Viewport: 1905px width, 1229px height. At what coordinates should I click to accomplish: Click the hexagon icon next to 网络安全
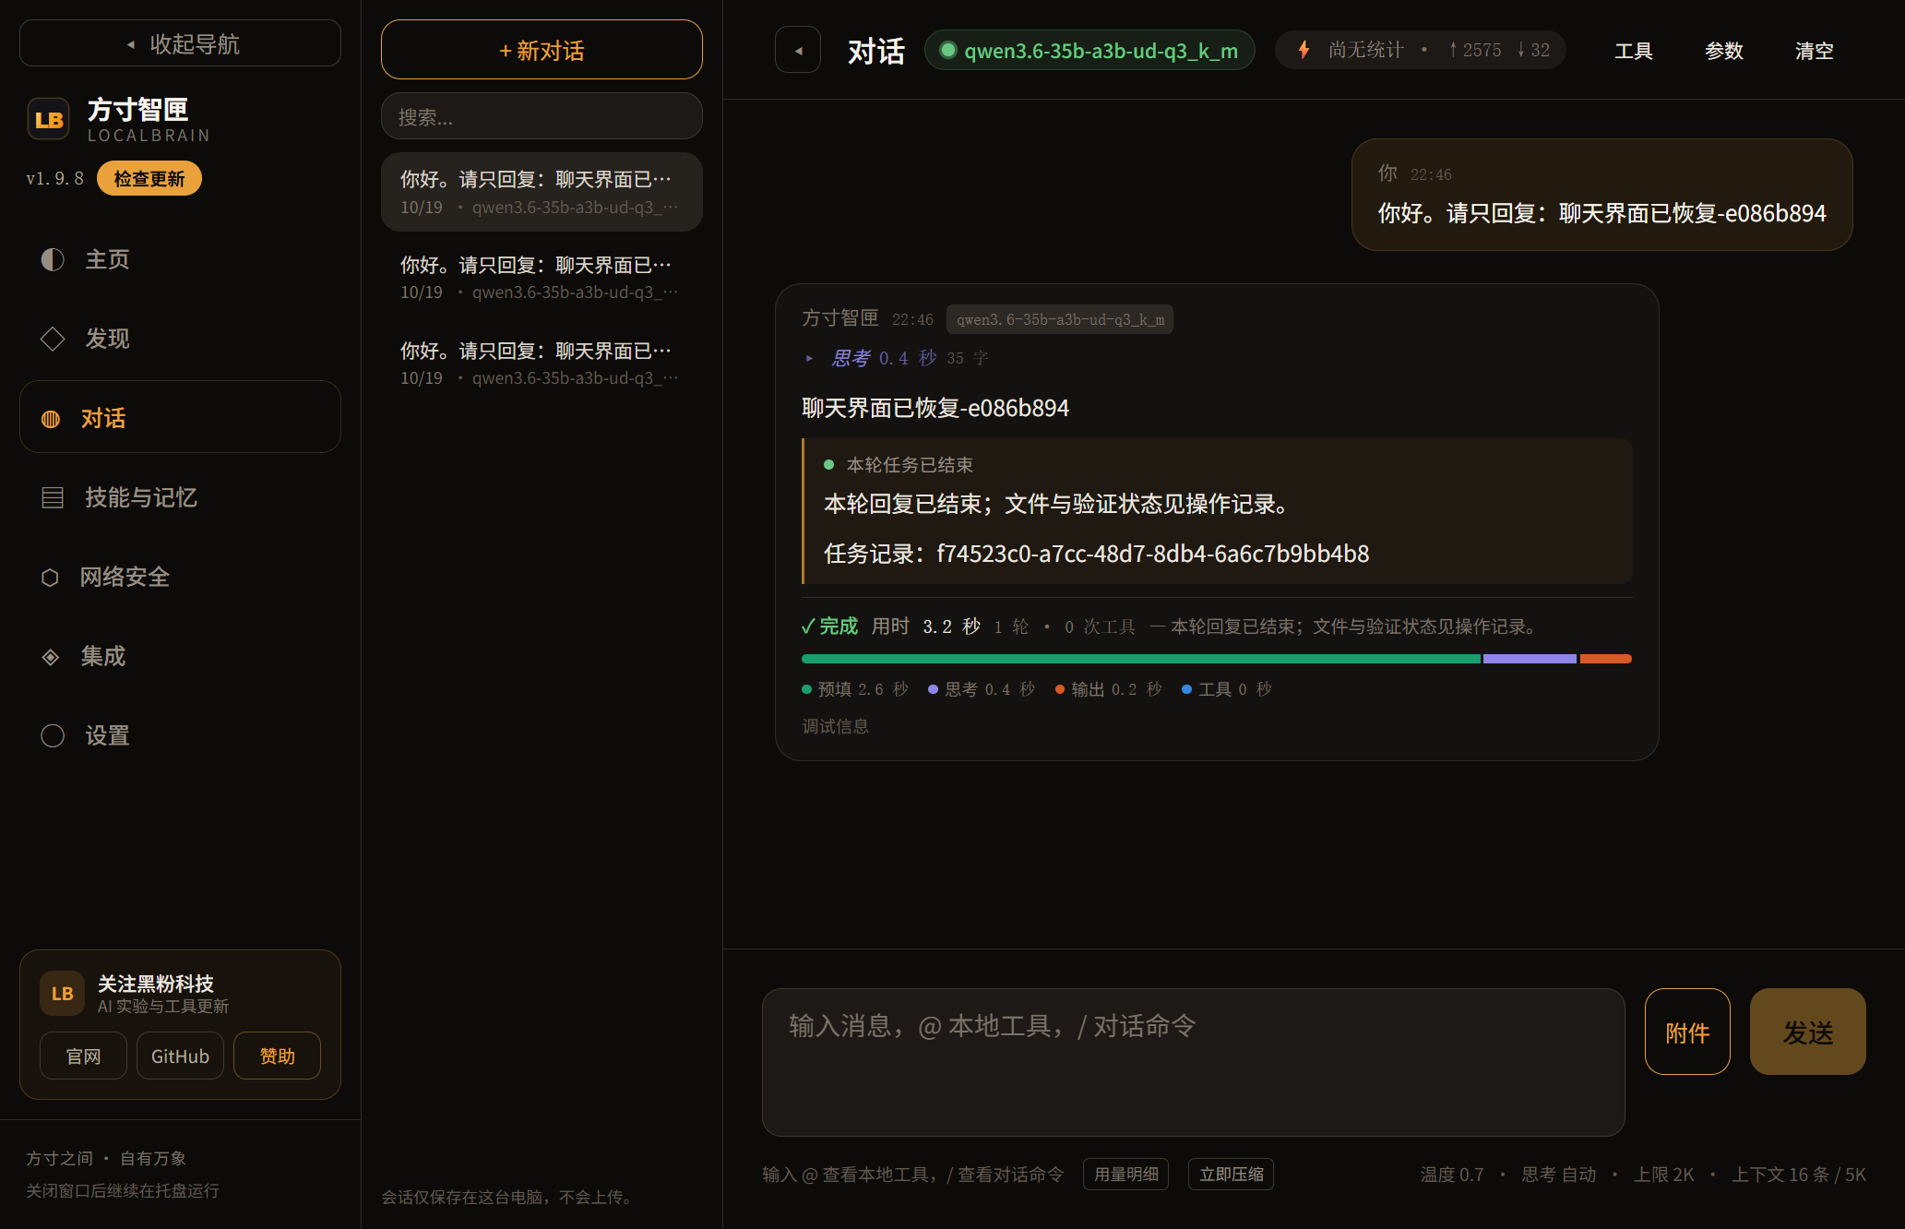(x=50, y=578)
